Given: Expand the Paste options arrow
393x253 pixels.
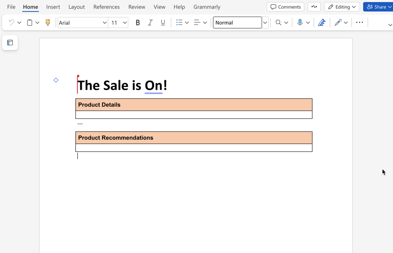Looking at the screenshot, I should click(37, 23).
